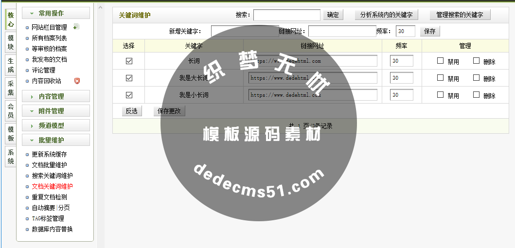Click the add-column icon beside 网站栏目管理
515x248 pixels.
point(76,27)
